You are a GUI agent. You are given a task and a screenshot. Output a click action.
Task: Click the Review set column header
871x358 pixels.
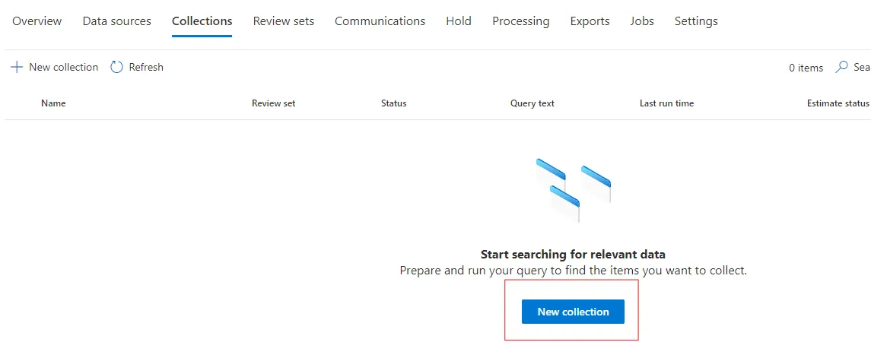pyautogui.click(x=273, y=103)
